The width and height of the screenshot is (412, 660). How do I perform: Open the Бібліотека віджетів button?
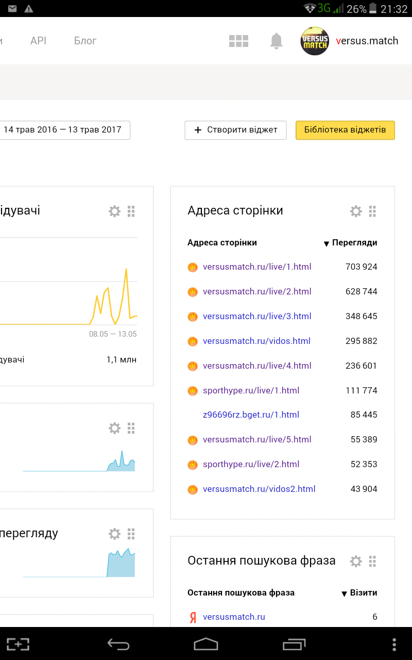345,130
